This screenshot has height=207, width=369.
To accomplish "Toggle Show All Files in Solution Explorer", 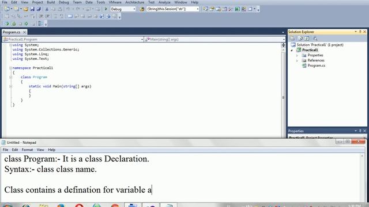I will pos(300,39).
